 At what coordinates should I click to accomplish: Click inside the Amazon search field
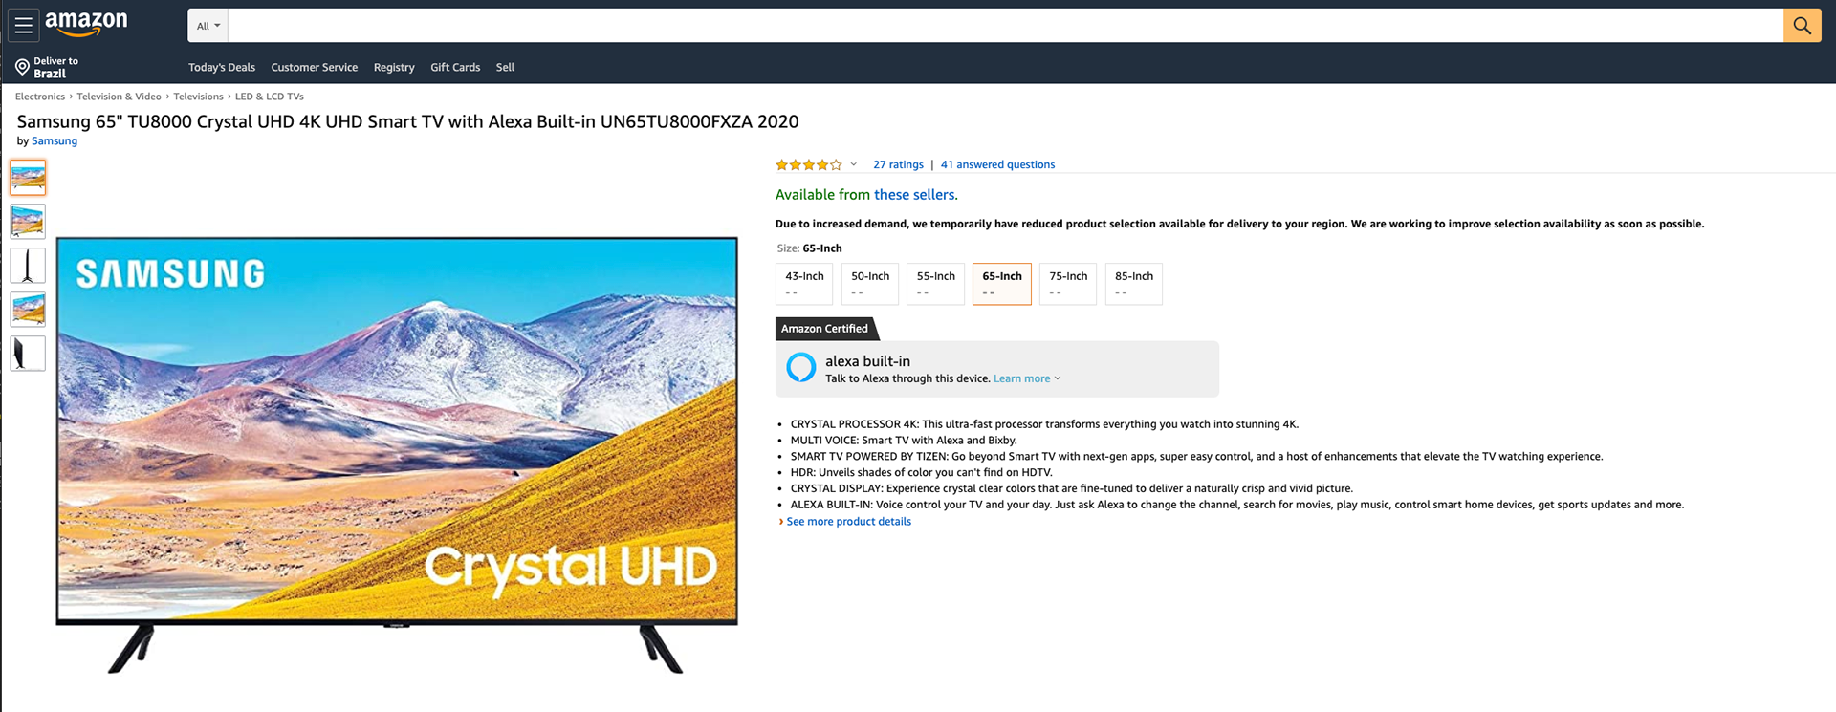(1005, 26)
